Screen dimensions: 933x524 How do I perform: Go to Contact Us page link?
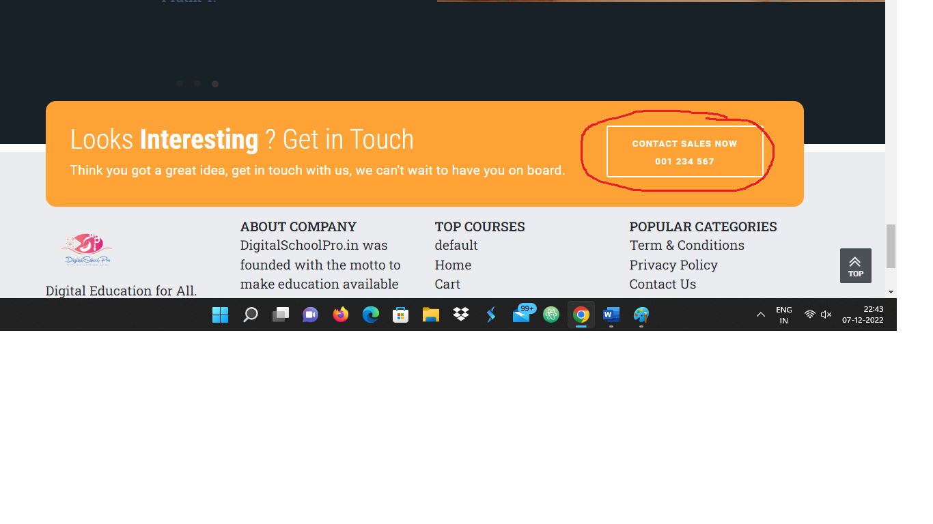point(662,284)
